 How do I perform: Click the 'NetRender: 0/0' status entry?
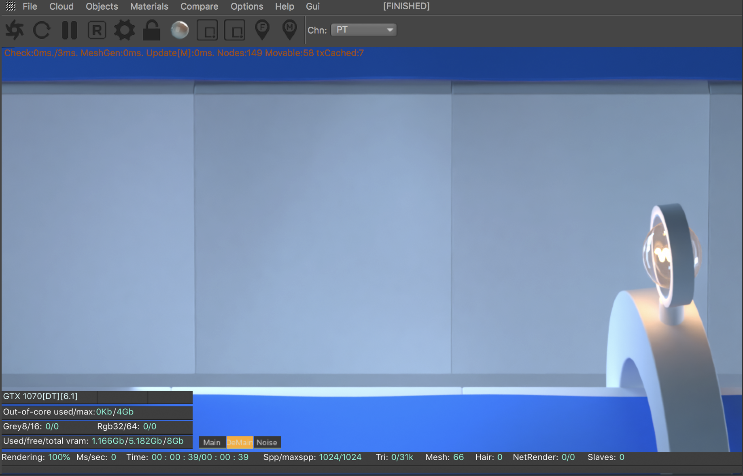(544, 457)
